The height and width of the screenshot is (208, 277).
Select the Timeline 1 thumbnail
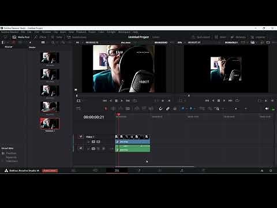click(x=50, y=124)
